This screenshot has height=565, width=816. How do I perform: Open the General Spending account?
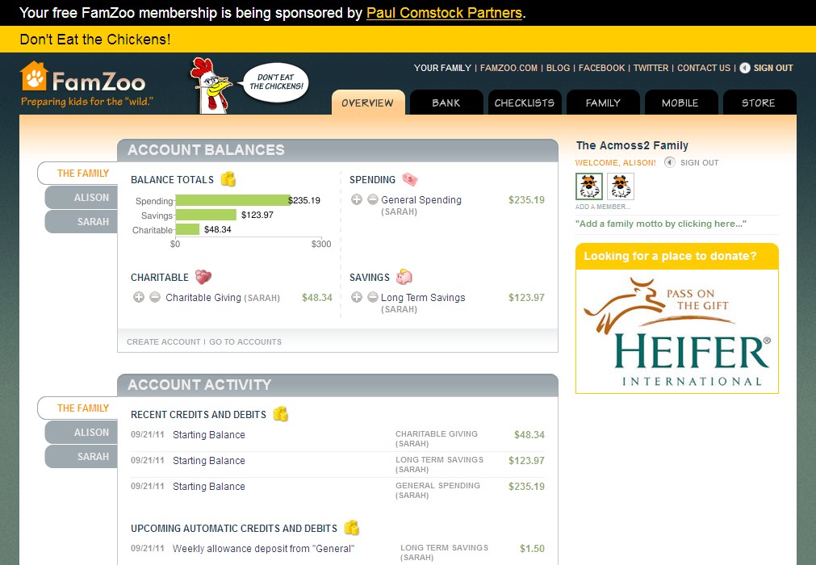coord(421,200)
